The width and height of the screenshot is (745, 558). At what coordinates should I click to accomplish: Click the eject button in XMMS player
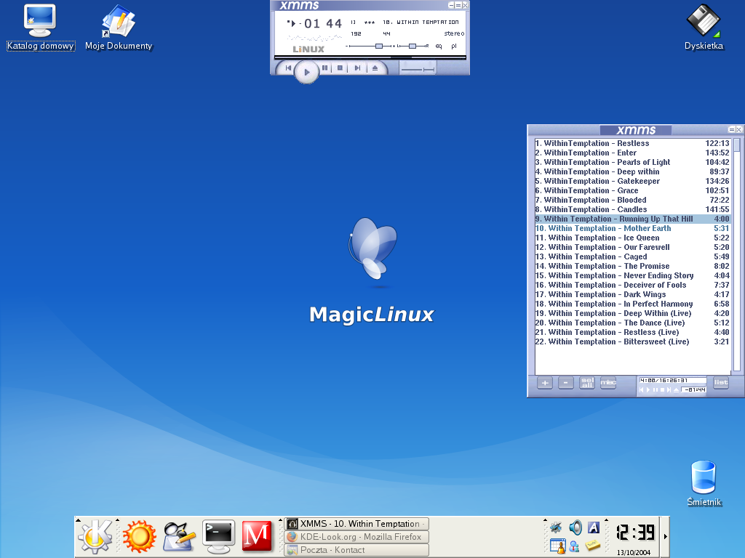tap(375, 68)
